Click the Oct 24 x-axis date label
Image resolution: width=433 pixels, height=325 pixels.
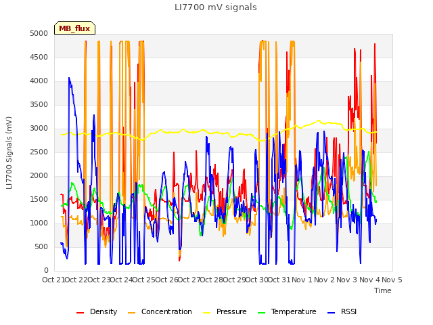coord(122,280)
